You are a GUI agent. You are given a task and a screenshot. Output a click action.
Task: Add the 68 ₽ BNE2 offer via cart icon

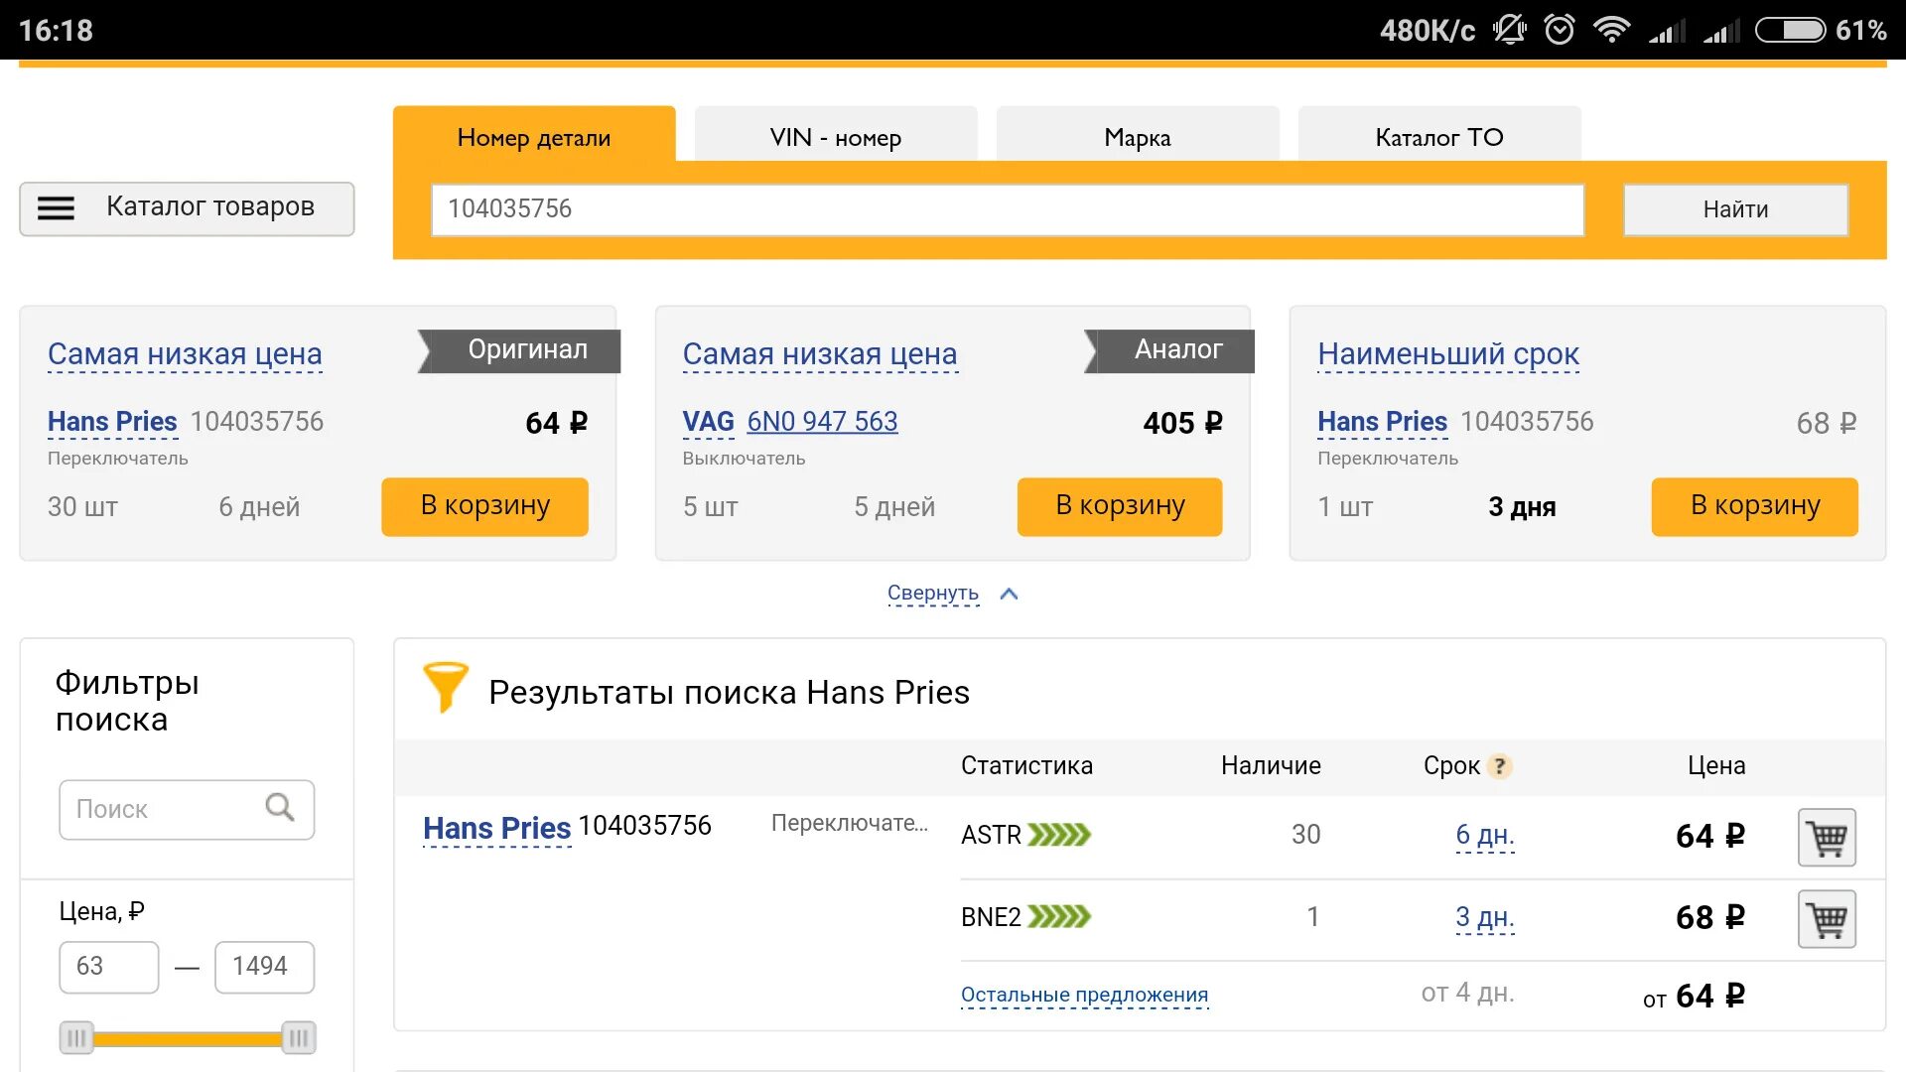tap(1827, 919)
